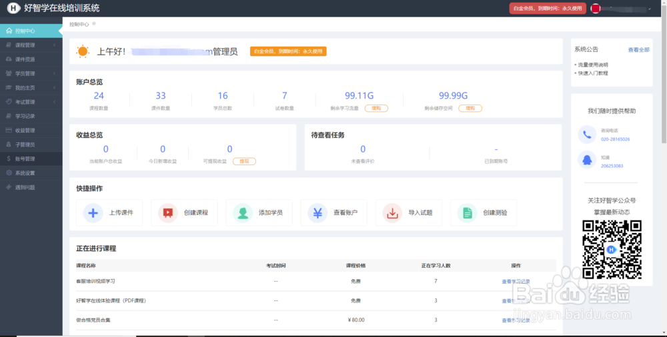This screenshot has width=667, height=337.
Task: Click the red 创建课程 icon
Action: point(168,213)
